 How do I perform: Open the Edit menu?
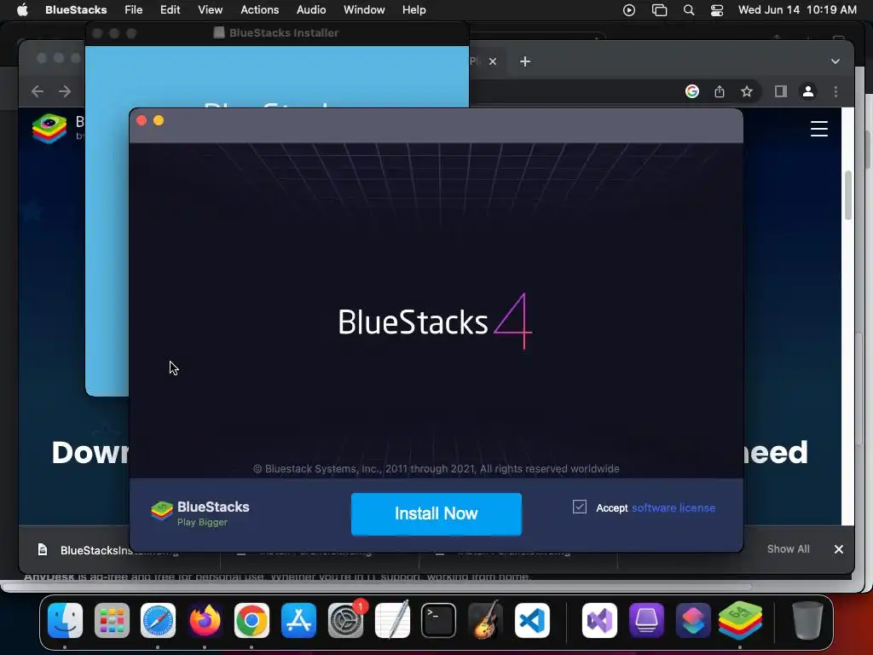click(x=170, y=10)
